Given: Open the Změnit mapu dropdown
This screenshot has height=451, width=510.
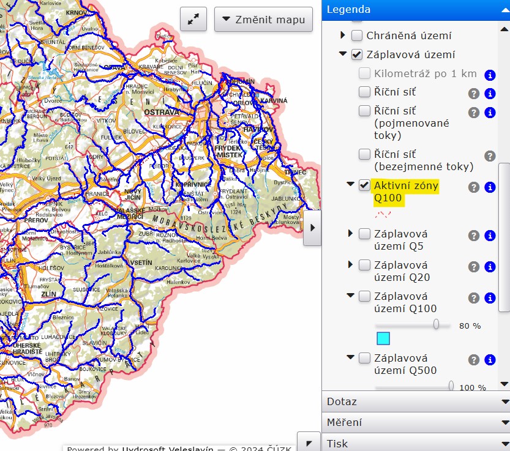Looking at the screenshot, I should [x=263, y=20].
